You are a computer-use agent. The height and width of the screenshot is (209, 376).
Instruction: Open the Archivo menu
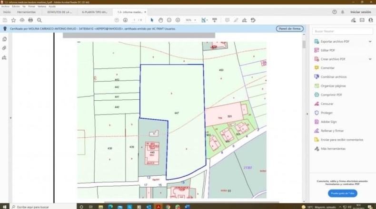pyautogui.click(x=5, y=7)
